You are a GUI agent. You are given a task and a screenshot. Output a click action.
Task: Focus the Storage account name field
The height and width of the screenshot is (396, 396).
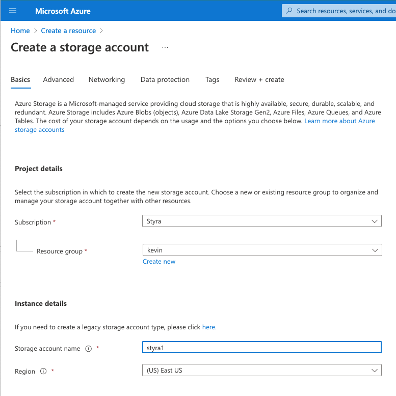click(262, 348)
